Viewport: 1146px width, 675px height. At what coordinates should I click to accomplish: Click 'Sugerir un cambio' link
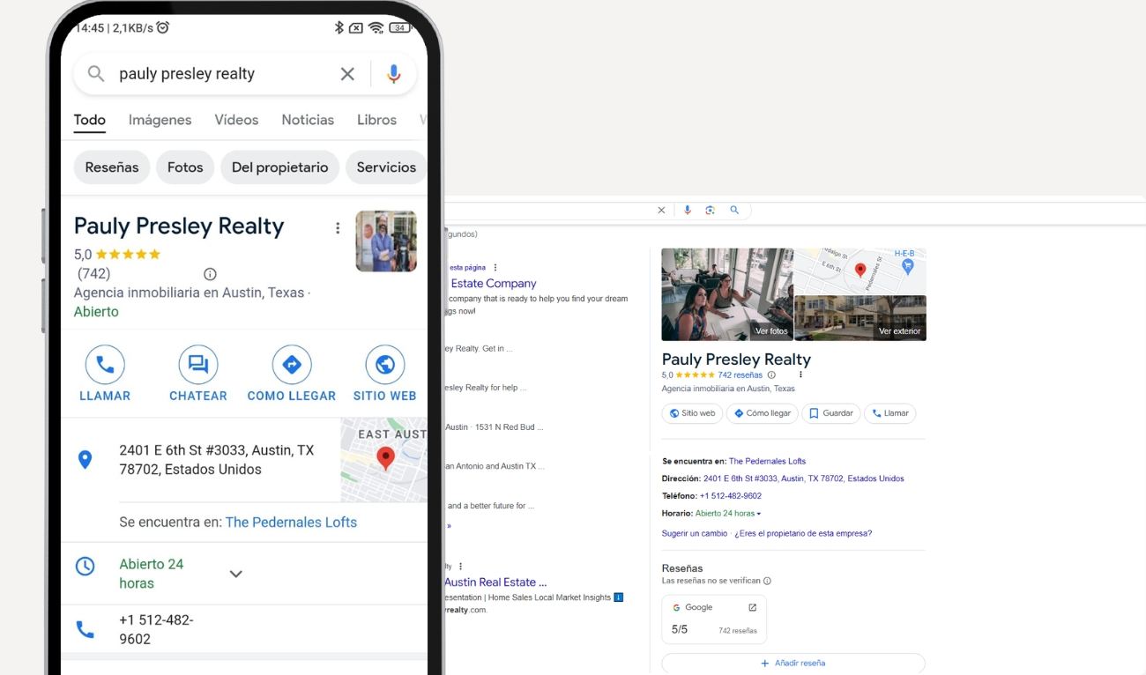[x=695, y=533]
